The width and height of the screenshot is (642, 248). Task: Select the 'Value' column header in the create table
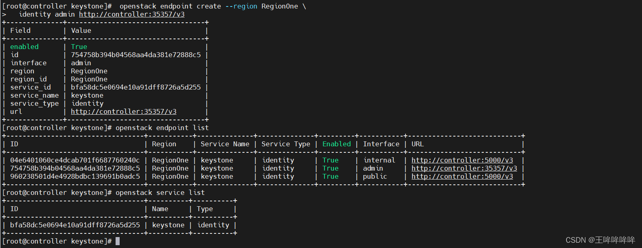tap(81, 30)
